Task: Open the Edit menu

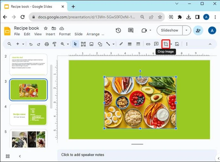Action: coord(27,34)
